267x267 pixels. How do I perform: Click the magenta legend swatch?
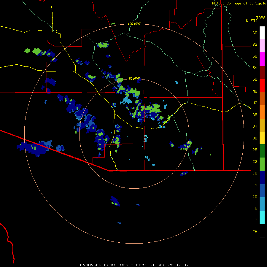point(262,59)
